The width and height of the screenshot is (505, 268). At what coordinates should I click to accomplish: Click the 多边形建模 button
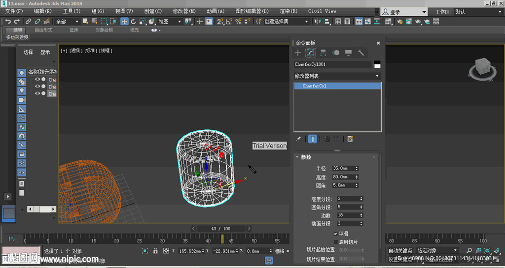pyautogui.click(x=17, y=37)
